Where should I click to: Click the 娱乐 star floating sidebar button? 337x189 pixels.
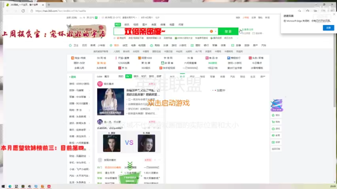pos(276,115)
